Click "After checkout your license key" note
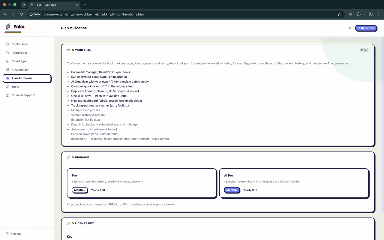384x240 pixels. 121,204
